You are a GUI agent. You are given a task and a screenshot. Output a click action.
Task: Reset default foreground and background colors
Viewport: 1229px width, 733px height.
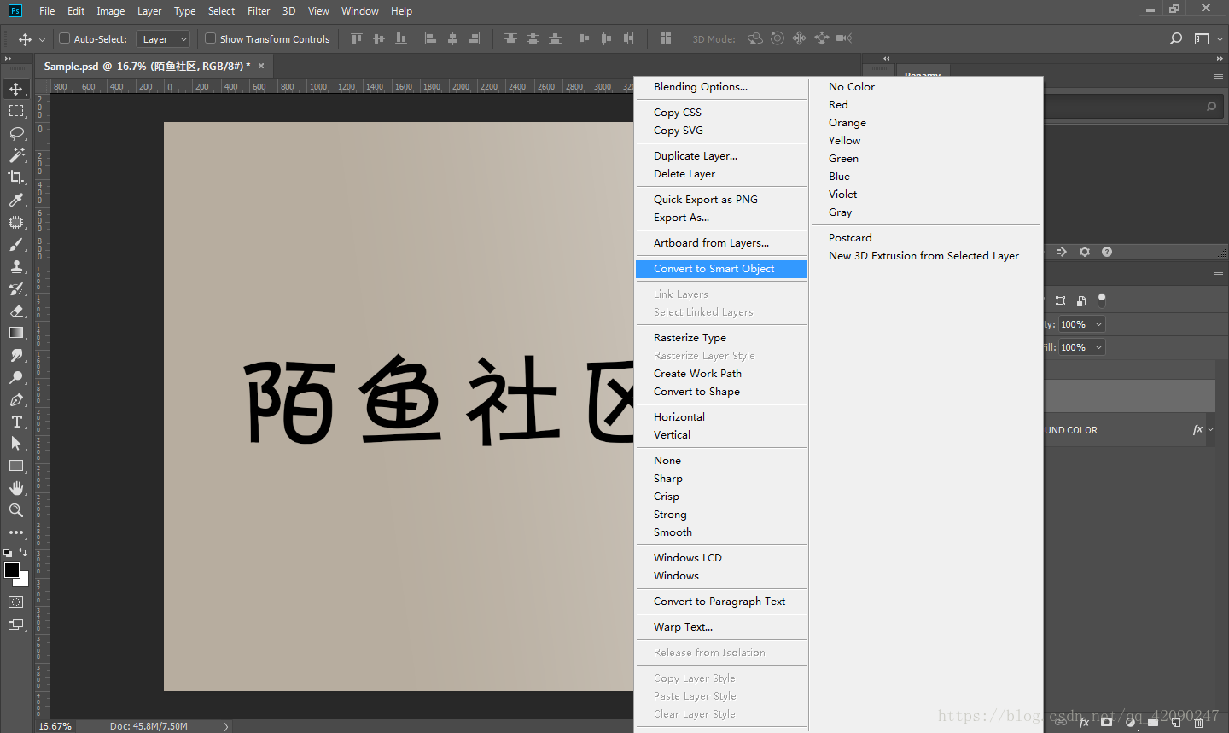[x=8, y=553]
